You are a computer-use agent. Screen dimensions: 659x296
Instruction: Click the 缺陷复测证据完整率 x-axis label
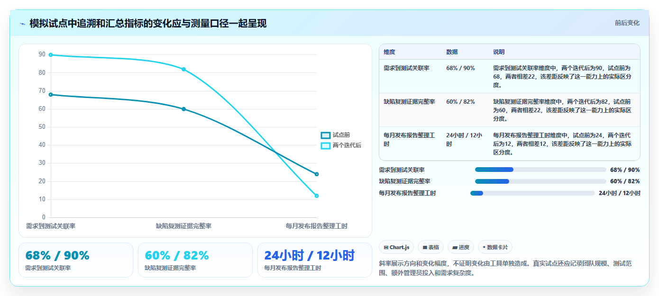[183, 226]
